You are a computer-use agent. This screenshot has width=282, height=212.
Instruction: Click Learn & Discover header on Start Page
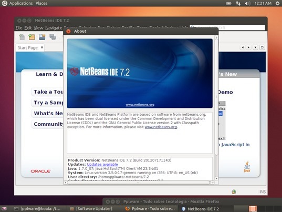49,74
